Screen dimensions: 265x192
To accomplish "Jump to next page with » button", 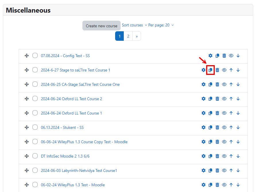I will 137,36.
